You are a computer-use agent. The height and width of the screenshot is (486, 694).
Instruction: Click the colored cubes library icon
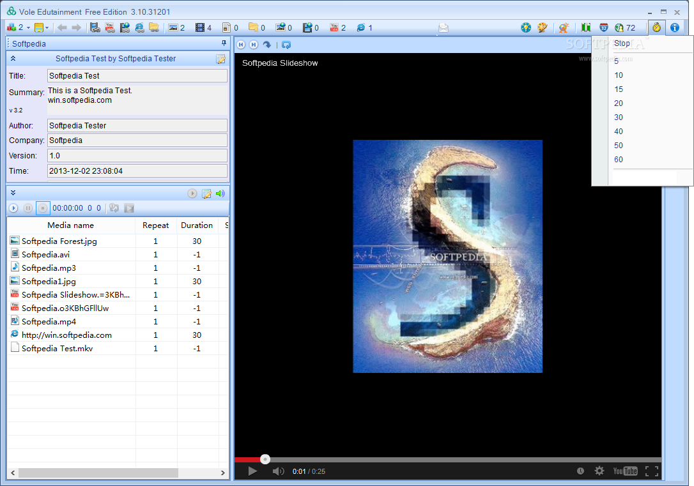(x=11, y=27)
